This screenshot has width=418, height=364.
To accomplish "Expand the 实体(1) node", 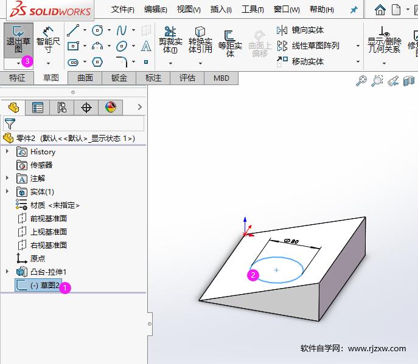I will [x=7, y=191].
